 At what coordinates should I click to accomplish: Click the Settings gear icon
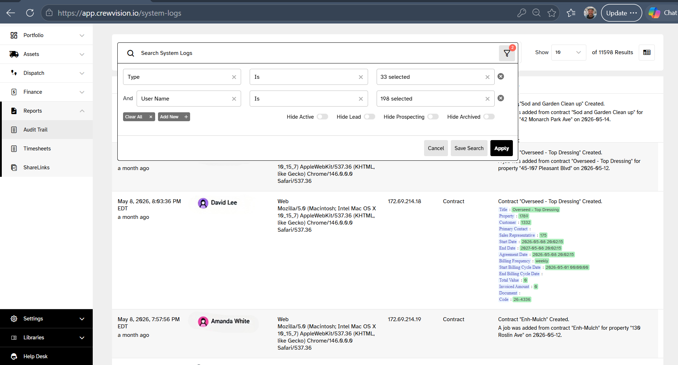coord(14,319)
